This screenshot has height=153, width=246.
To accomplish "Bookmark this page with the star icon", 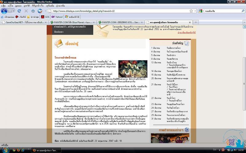I will 191,11.
